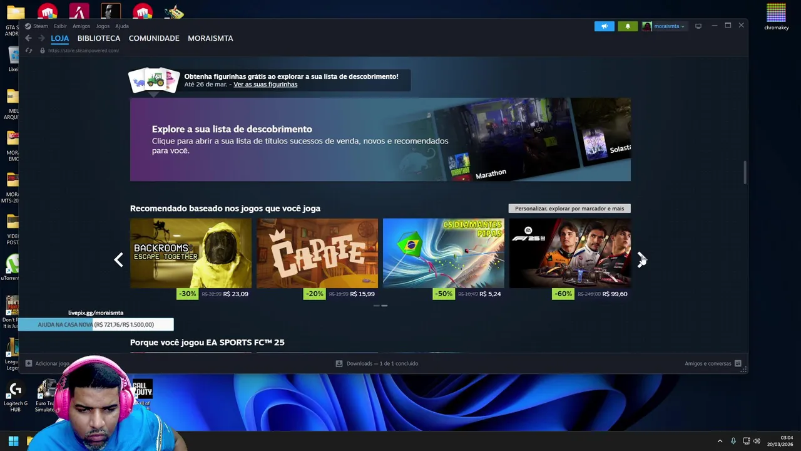The image size is (801, 451).
Task: Open the chromakey desktop icon
Action: (x=776, y=17)
